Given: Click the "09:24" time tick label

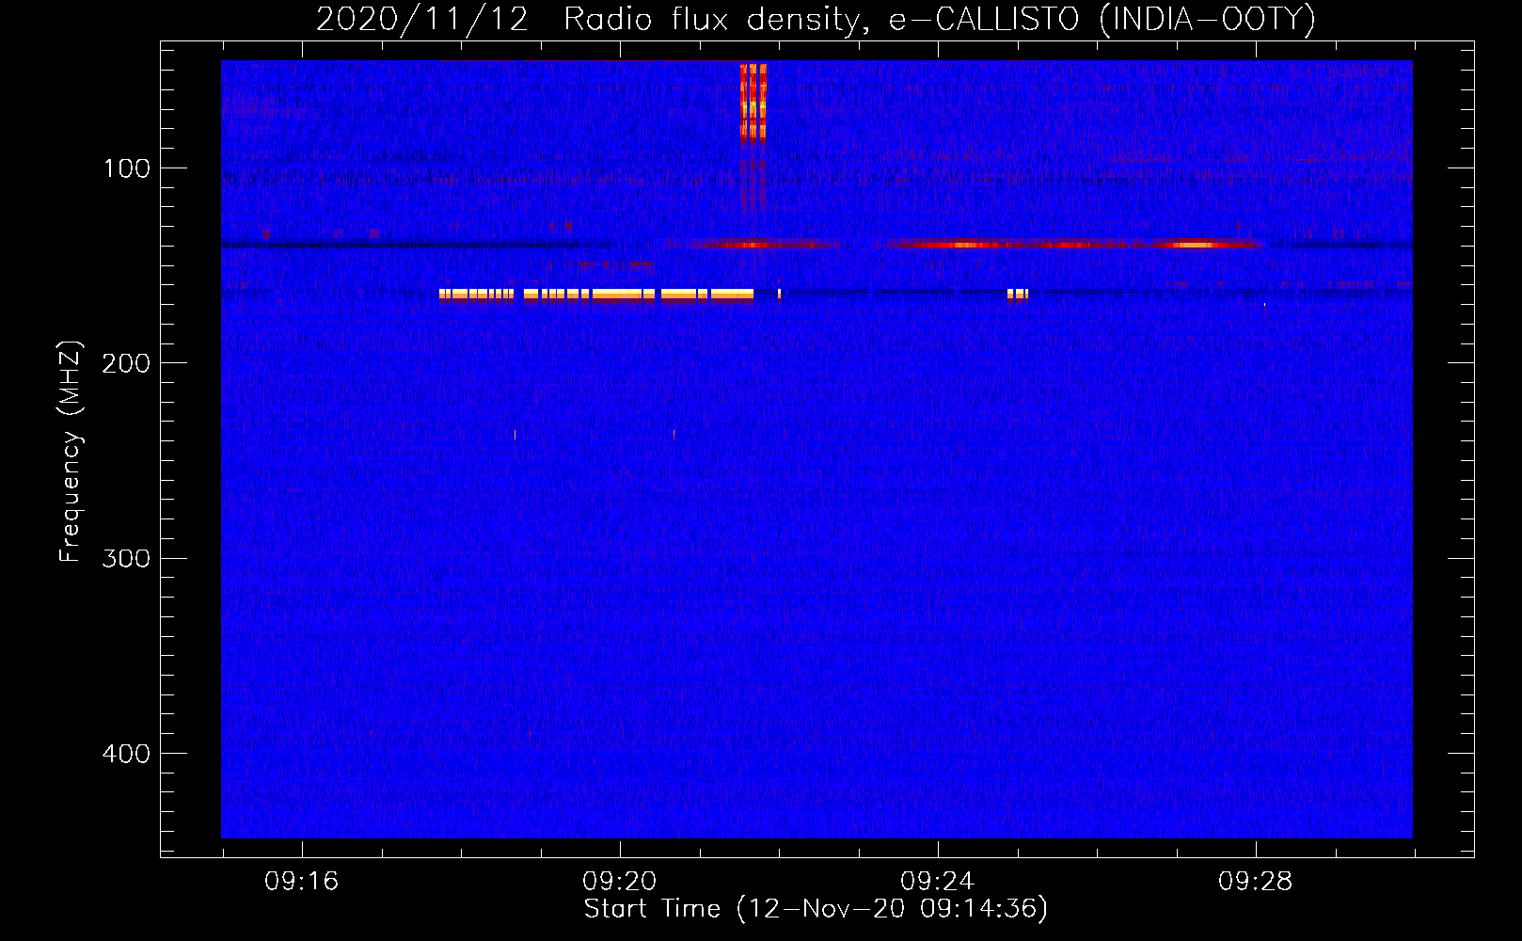Looking at the screenshot, I should click(937, 882).
